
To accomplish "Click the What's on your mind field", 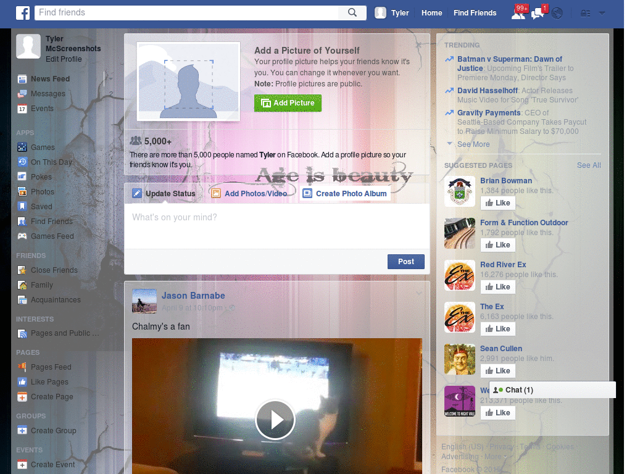I will [277, 226].
